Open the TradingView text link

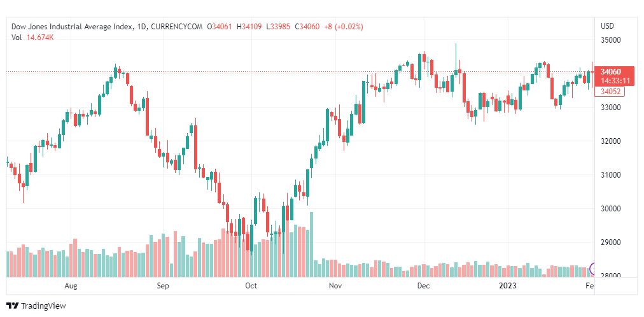43,306
